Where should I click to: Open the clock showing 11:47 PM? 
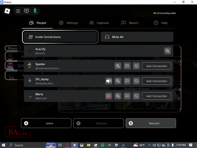click(181, 145)
